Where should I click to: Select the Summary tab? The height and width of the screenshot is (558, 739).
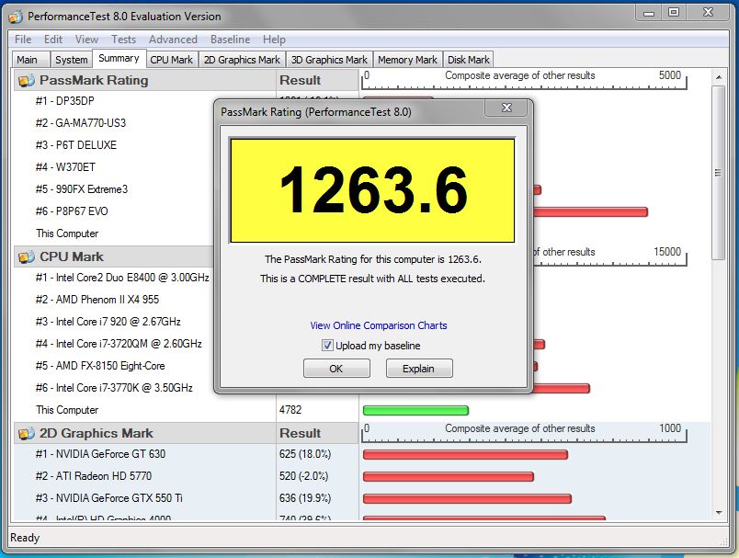point(119,59)
